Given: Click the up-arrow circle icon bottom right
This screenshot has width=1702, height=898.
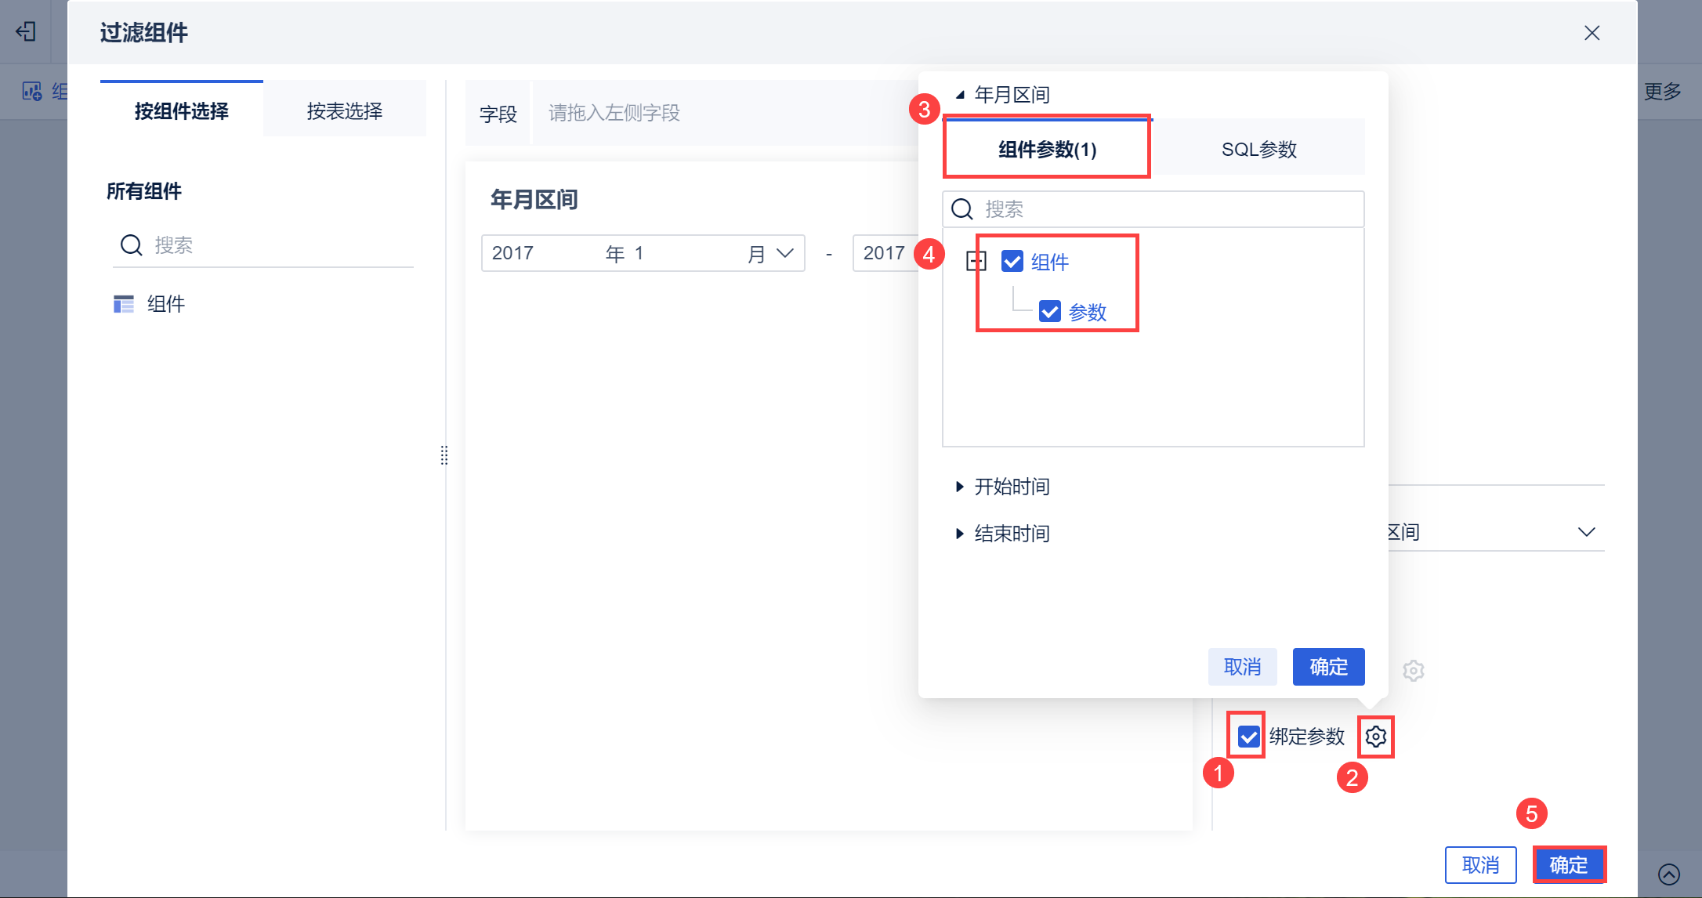Looking at the screenshot, I should tap(1668, 874).
